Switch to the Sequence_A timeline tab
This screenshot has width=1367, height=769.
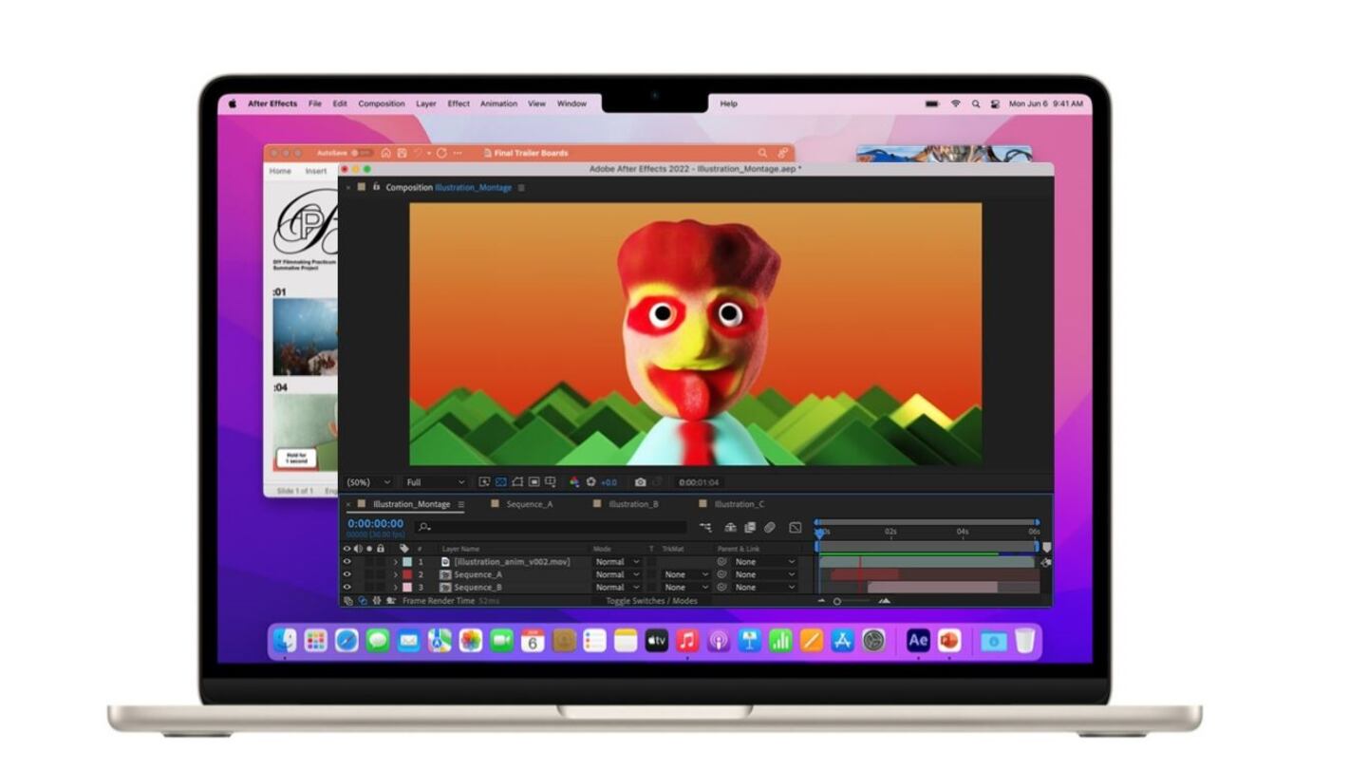click(529, 504)
